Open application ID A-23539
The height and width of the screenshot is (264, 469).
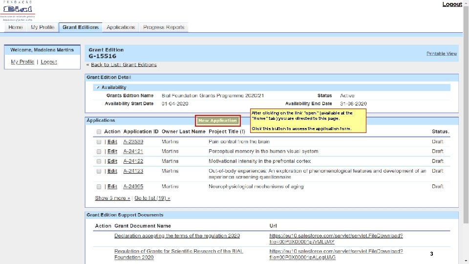133,142
